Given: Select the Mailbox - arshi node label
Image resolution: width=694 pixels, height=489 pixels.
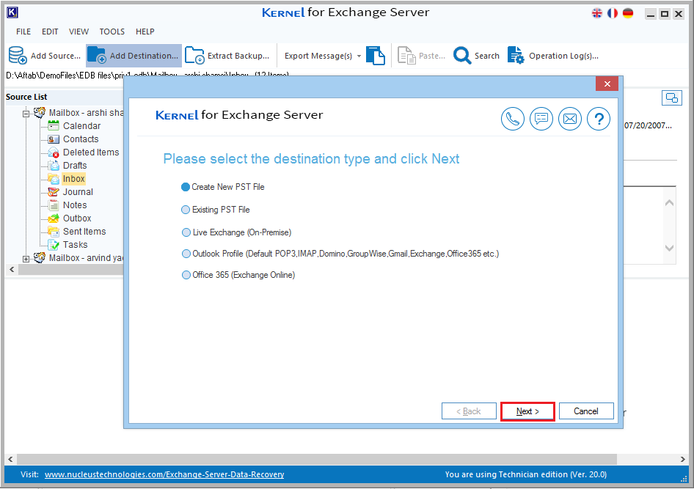Looking at the screenshot, I should 86,113.
